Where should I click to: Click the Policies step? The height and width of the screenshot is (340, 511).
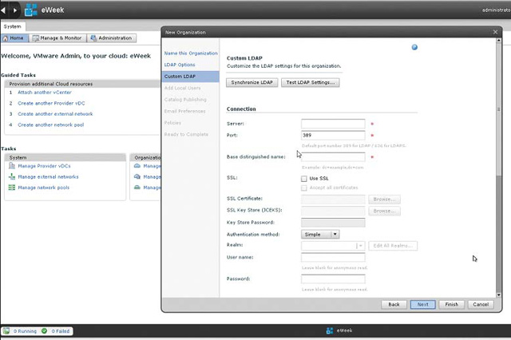point(172,123)
